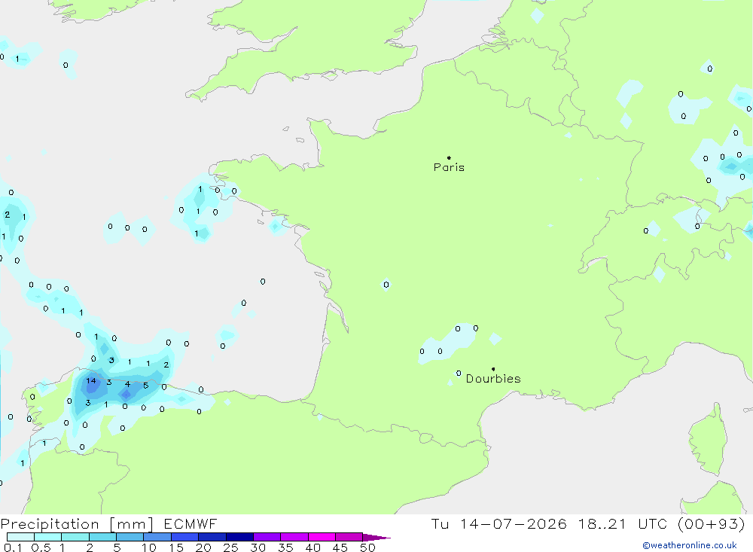753x552 pixels.
Task: Select the Dourbies place label
Action: pos(493,379)
